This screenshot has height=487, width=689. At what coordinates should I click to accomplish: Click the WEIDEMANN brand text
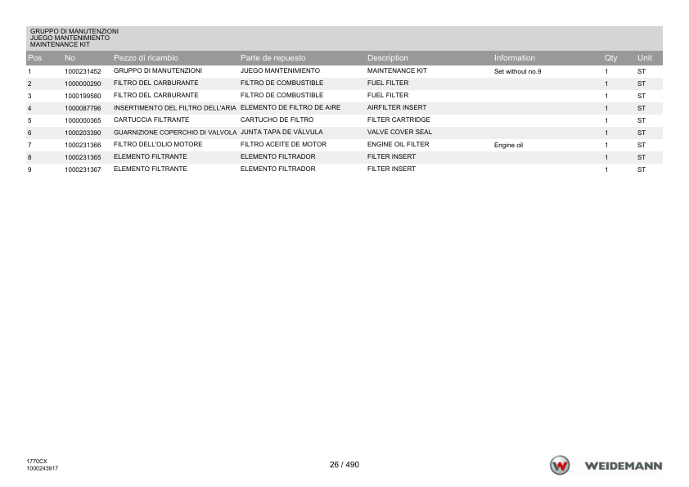[x=623, y=466]
